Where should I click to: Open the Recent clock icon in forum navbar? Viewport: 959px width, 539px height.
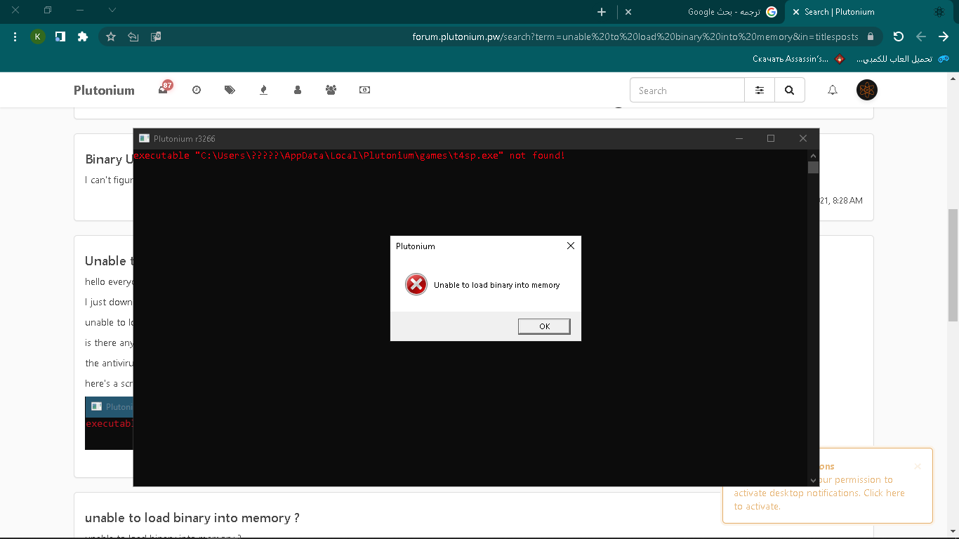(x=197, y=90)
